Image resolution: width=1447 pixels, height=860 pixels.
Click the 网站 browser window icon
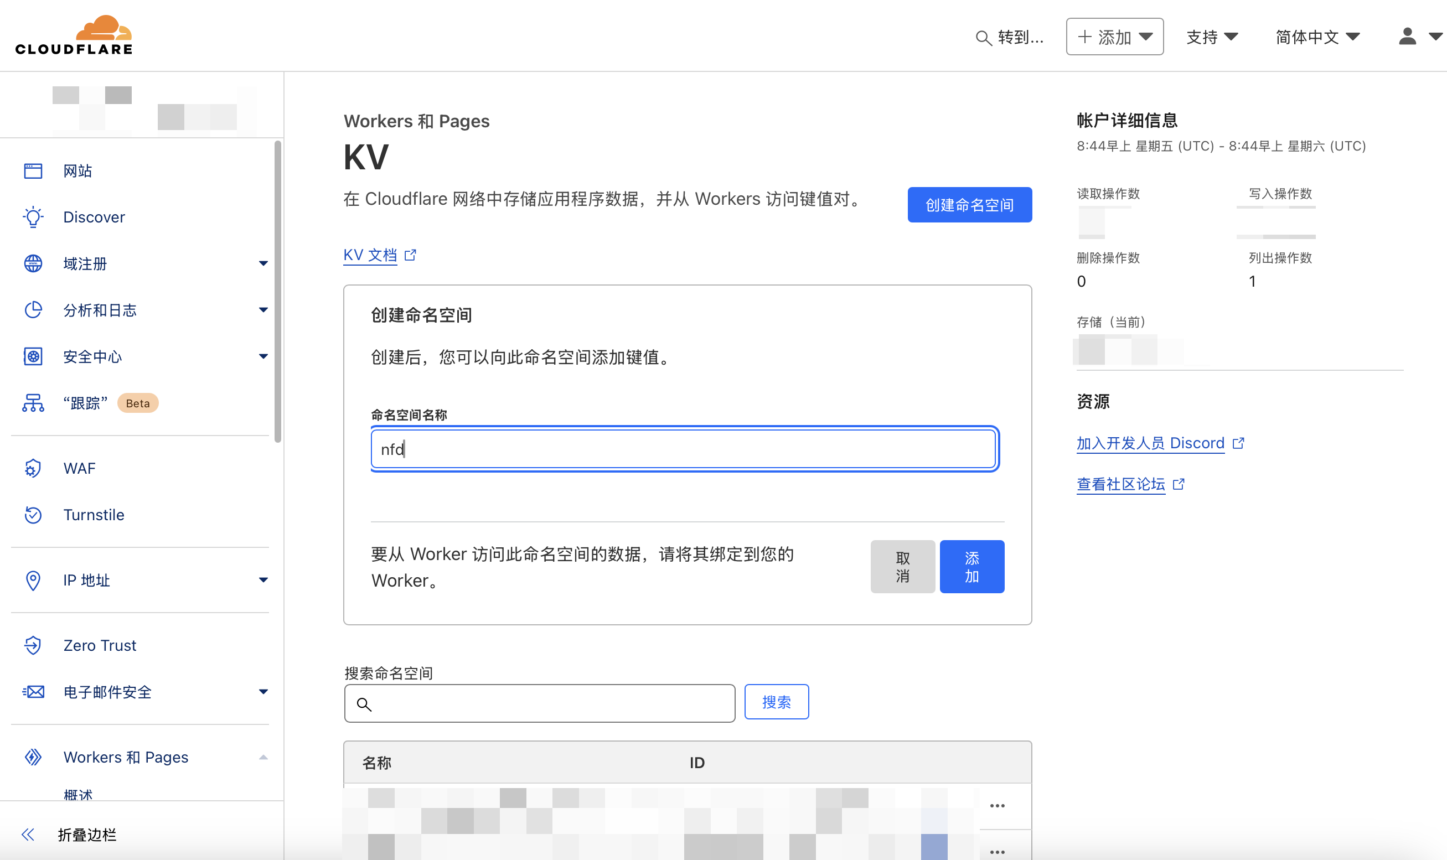(x=33, y=170)
